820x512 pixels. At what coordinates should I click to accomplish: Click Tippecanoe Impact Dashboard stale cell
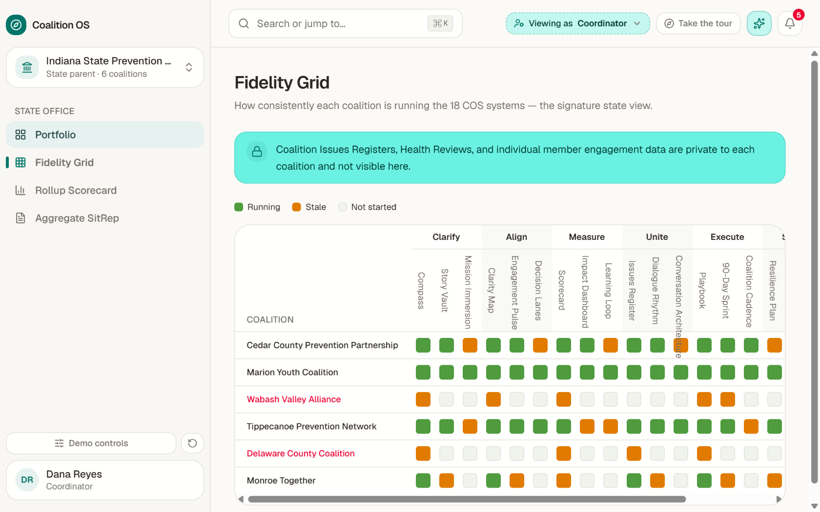pos(587,427)
